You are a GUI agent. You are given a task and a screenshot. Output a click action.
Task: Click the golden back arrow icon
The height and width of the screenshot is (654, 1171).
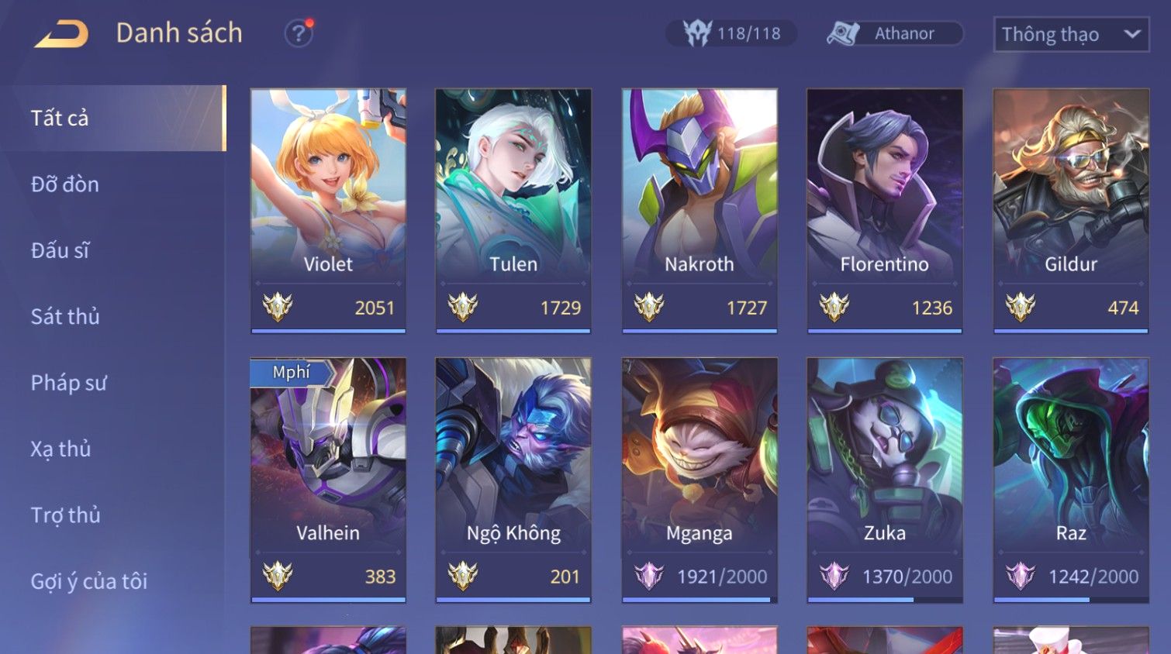pos(61,34)
